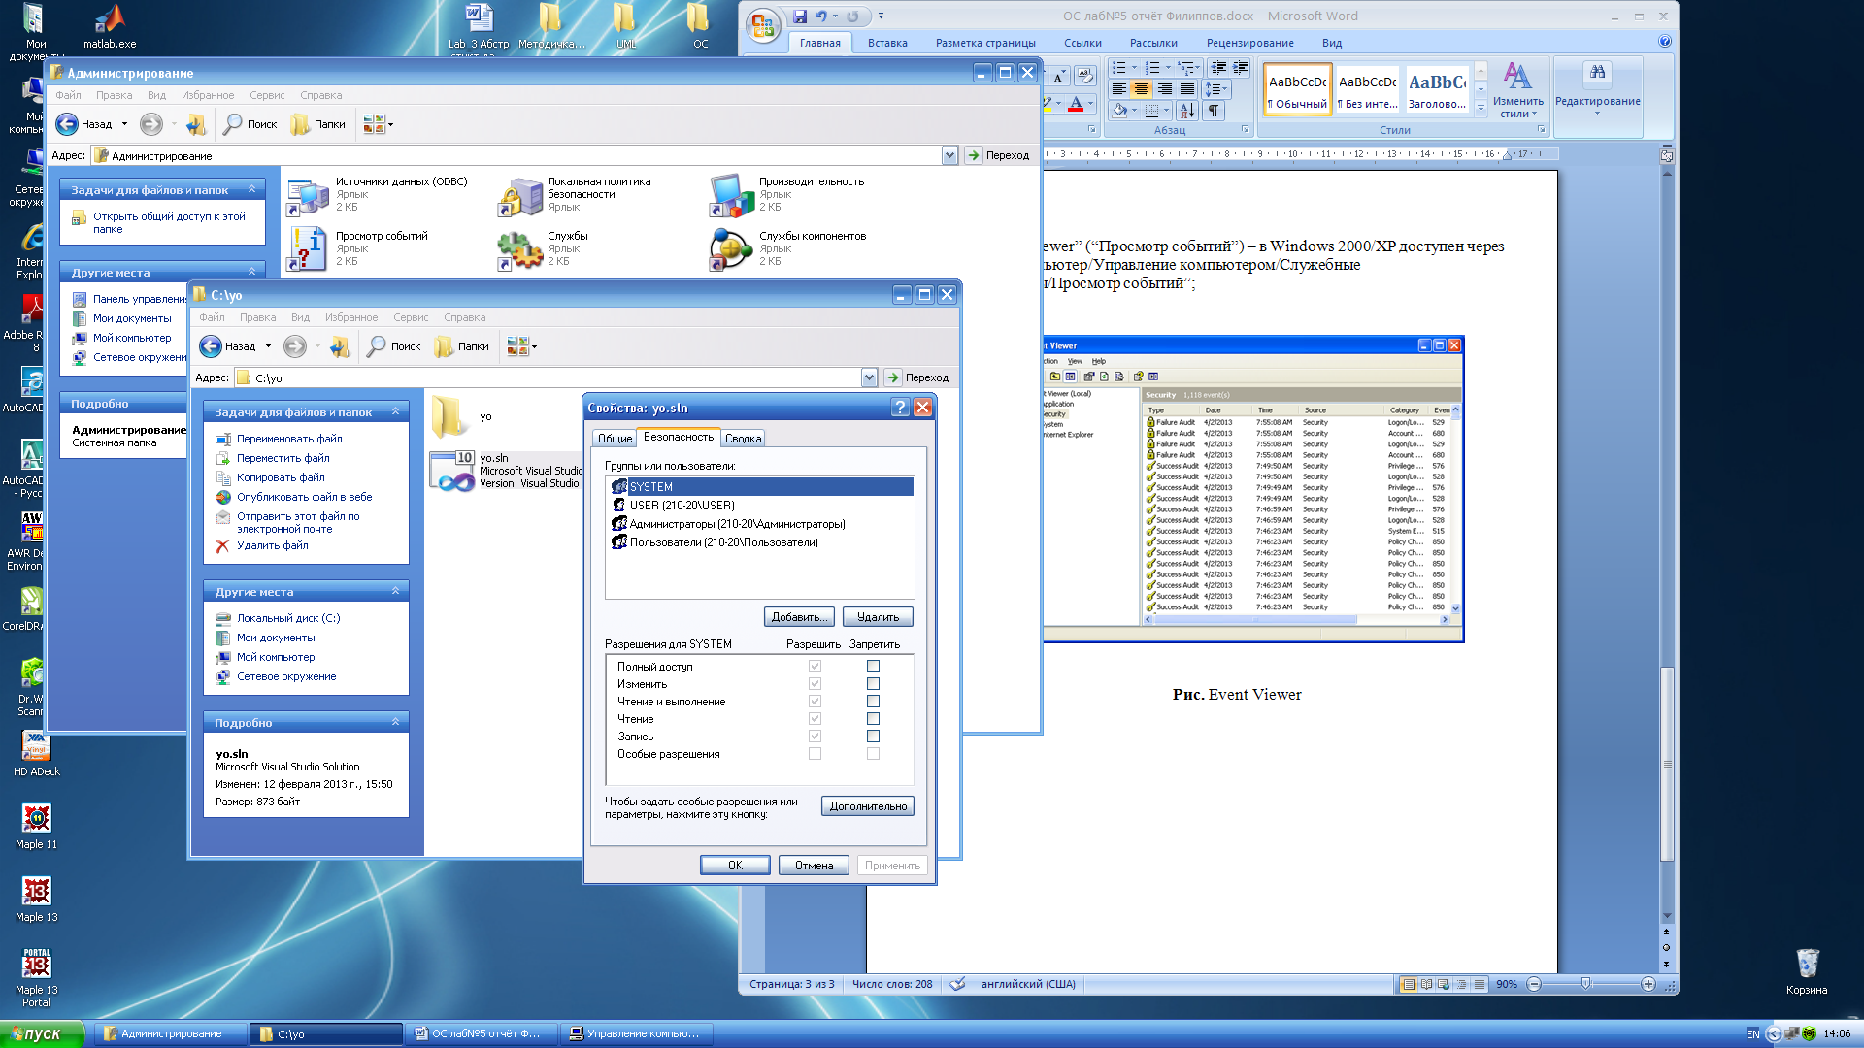Screen dimensions: 1864x1048
Task: Open Поиск in Администрирование window toolbar
Action: click(x=250, y=124)
